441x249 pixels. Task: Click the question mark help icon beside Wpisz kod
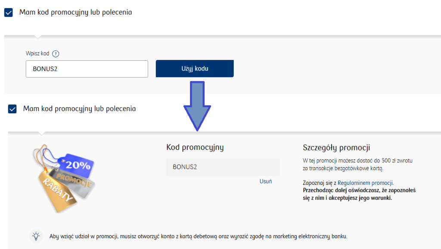click(56, 54)
